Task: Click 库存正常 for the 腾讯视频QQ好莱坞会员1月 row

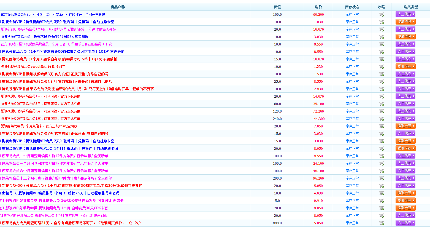Action: [x=352, y=96]
